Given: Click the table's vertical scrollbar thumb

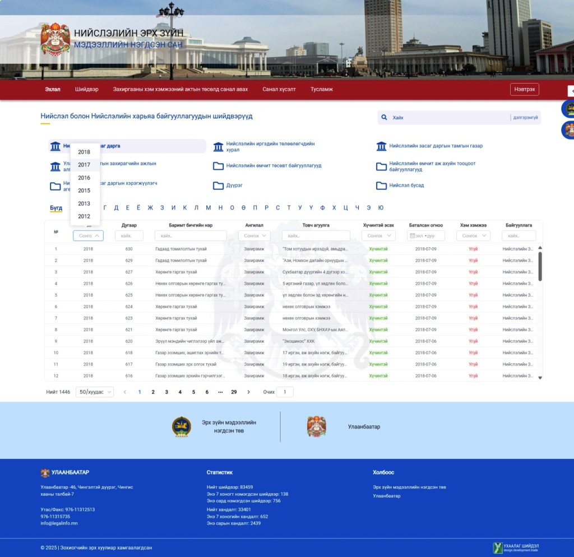Looking at the screenshot, I should [540, 266].
